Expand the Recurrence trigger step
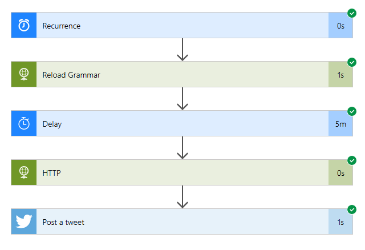The width and height of the screenshot is (365, 250). [182, 25]
